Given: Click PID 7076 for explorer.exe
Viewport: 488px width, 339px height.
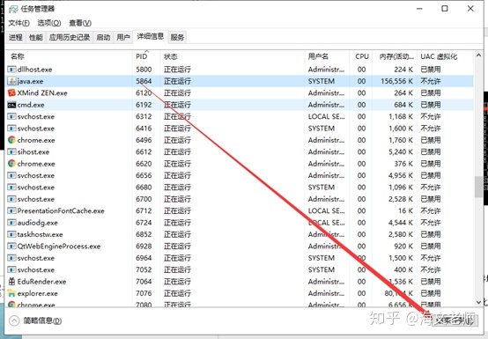Looking at the screenshot, I should click(x=144, y=293).
